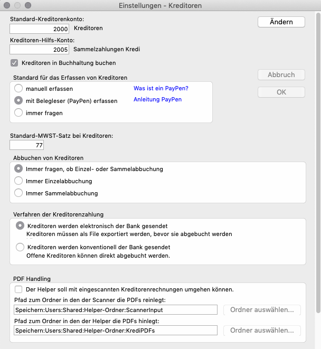This screenshot has width=321, height=349.
Task: Click the Standard-MWST-Satz input field
Action: coord(27,145)
